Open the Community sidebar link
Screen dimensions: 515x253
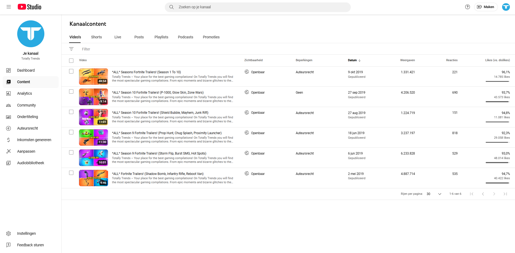point(31,105)
